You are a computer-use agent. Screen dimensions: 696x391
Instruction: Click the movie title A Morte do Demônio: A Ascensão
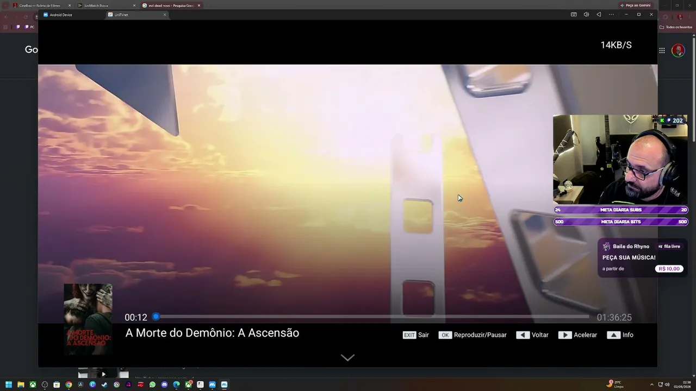pos(212,333)
